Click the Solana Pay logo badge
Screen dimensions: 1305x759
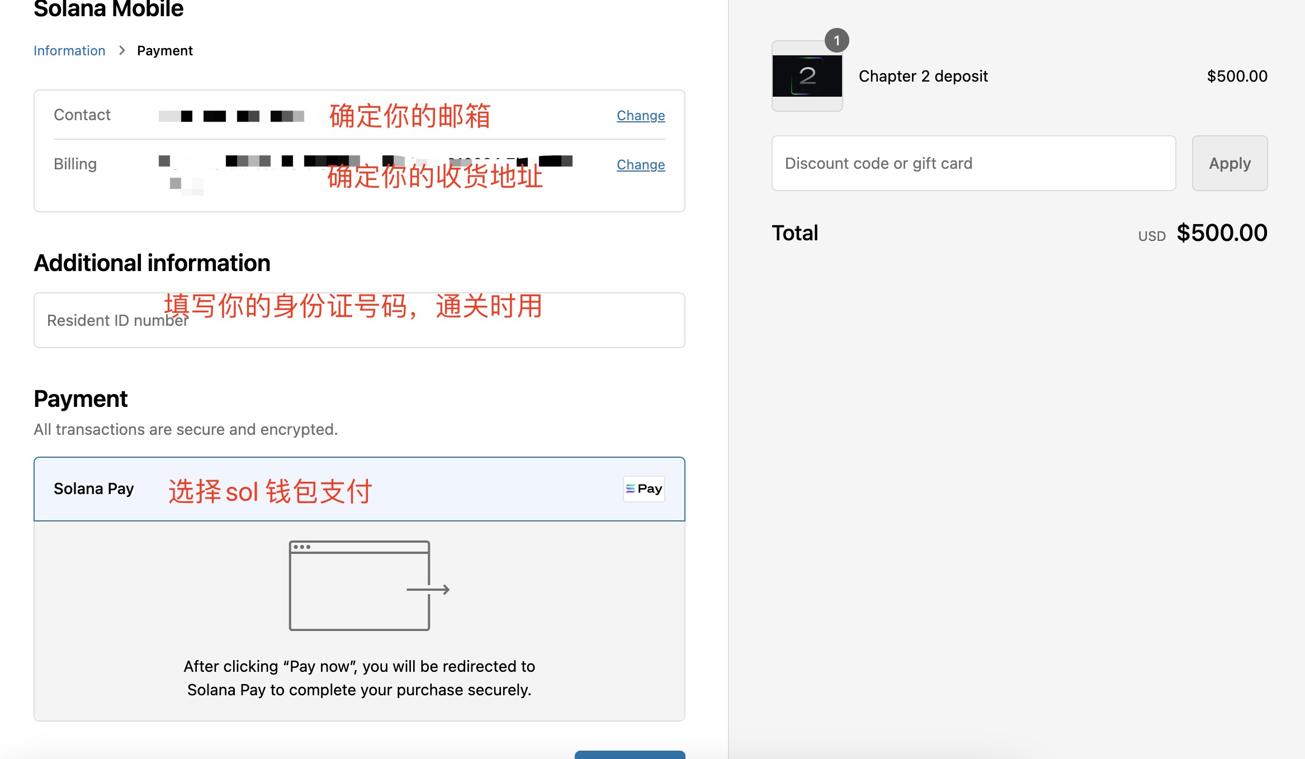[x=644, y=489]
